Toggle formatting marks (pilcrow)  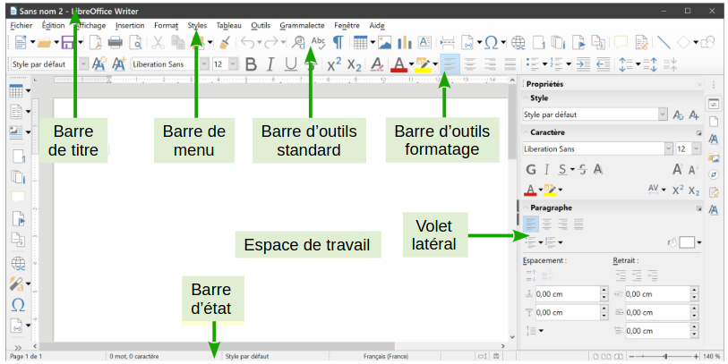coord(338,43)
